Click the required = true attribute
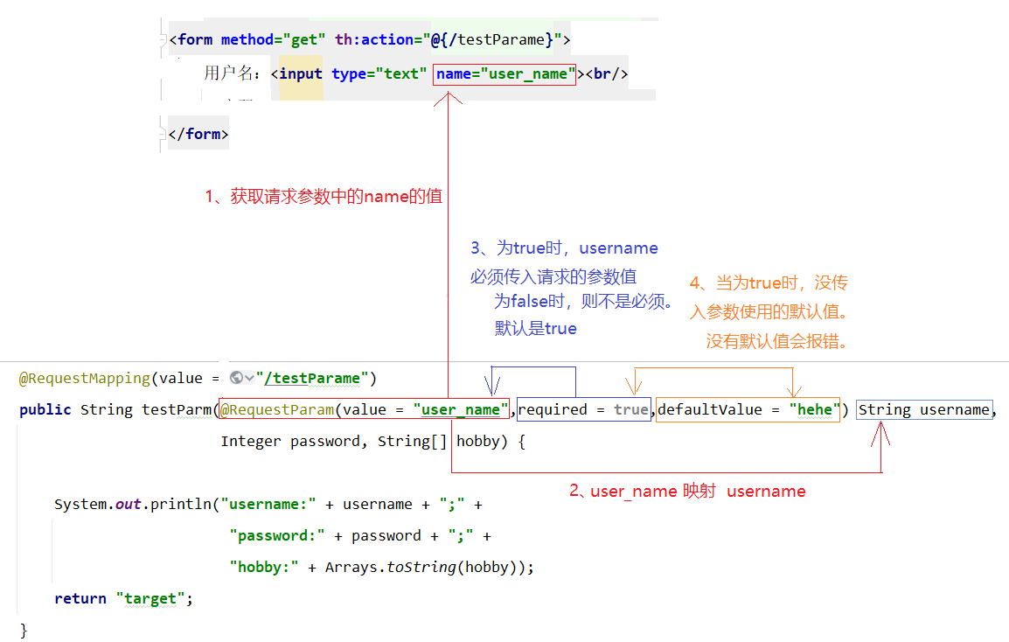Screen dimensions: 1009x642 584,409
